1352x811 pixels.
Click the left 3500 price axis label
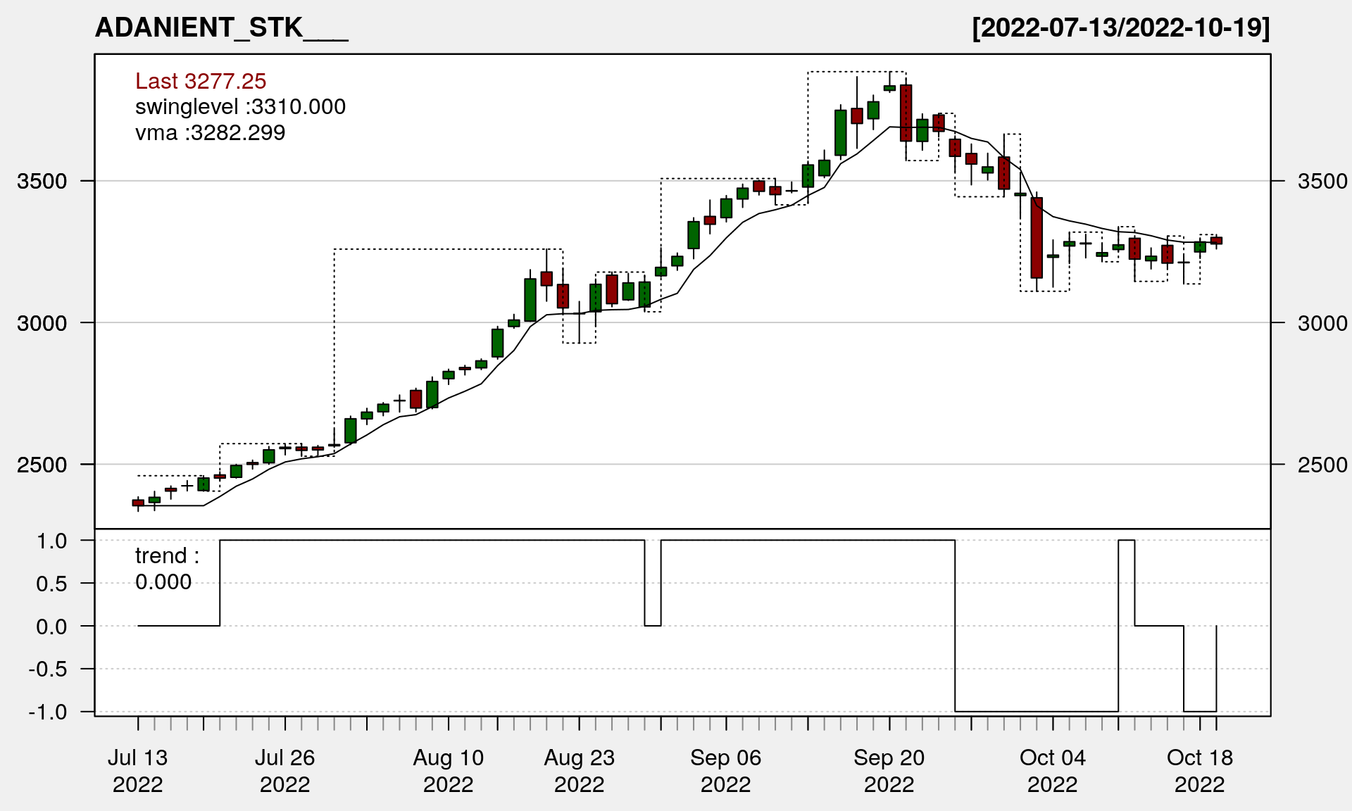point(42,182)
